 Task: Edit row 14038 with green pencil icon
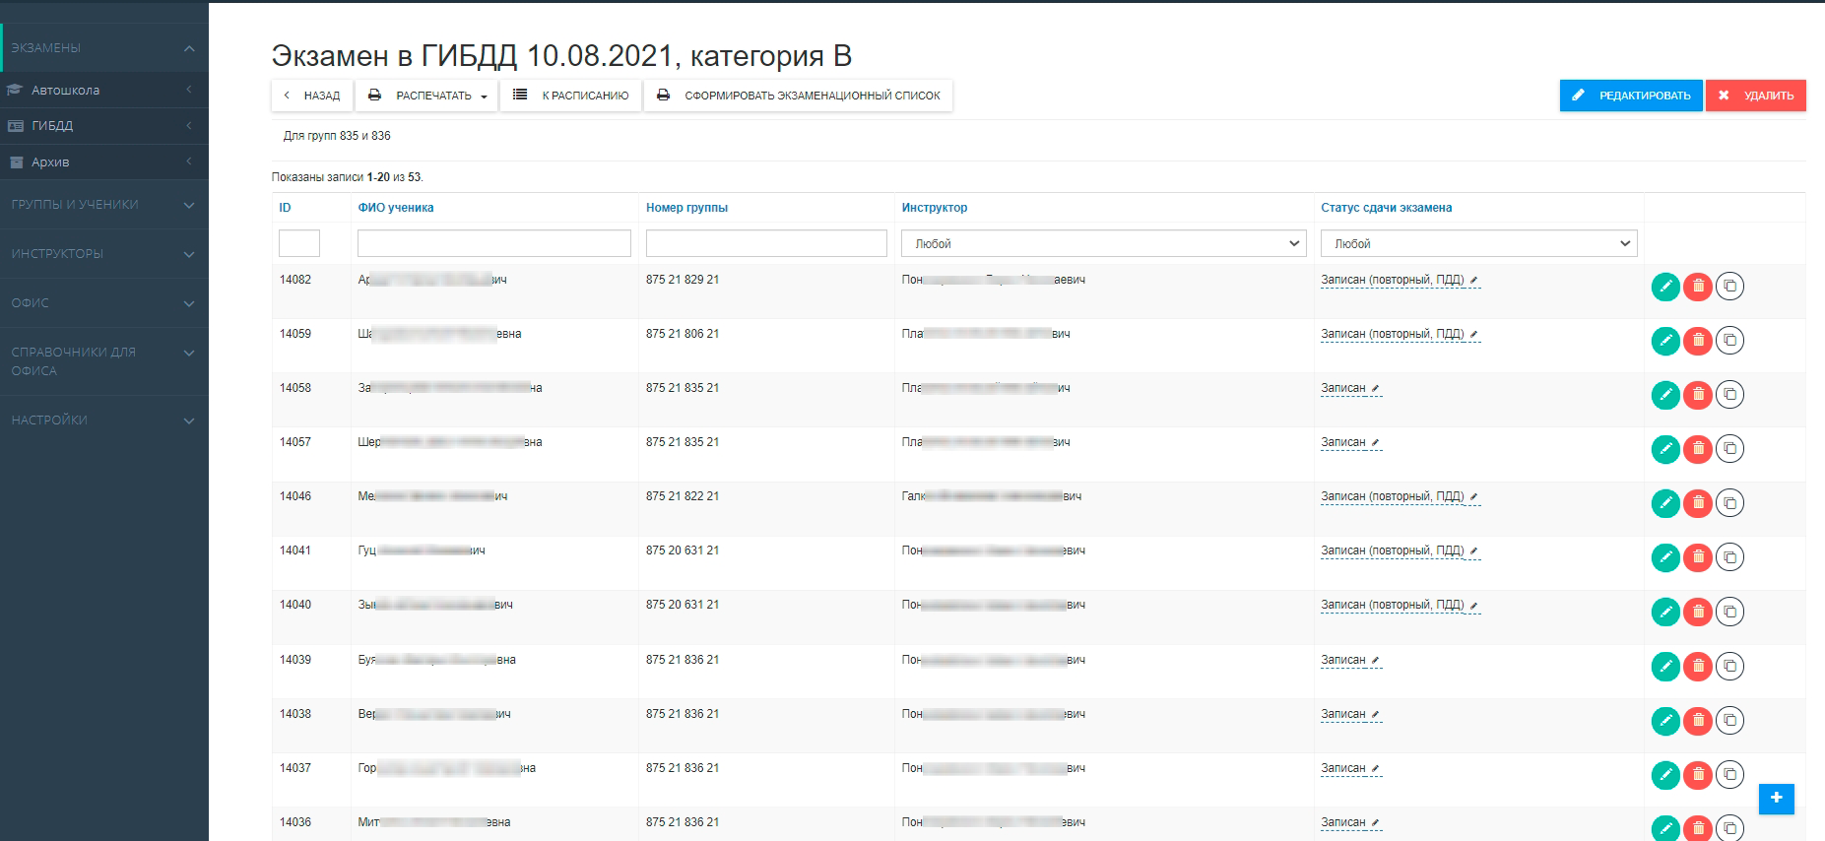1665,721
